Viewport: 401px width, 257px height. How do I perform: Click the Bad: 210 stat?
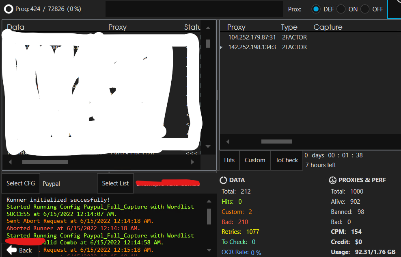coord(235,222)
